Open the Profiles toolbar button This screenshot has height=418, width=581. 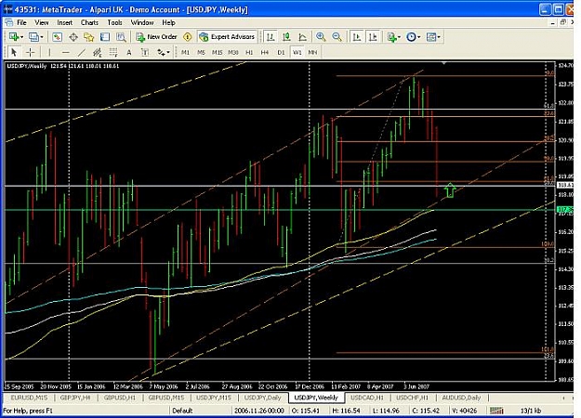[33, 37]
